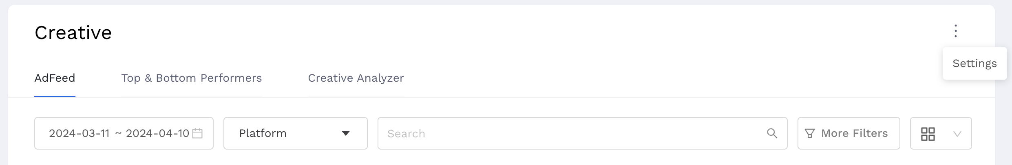Switch to the AdFeed tab

tap(55, 78)
